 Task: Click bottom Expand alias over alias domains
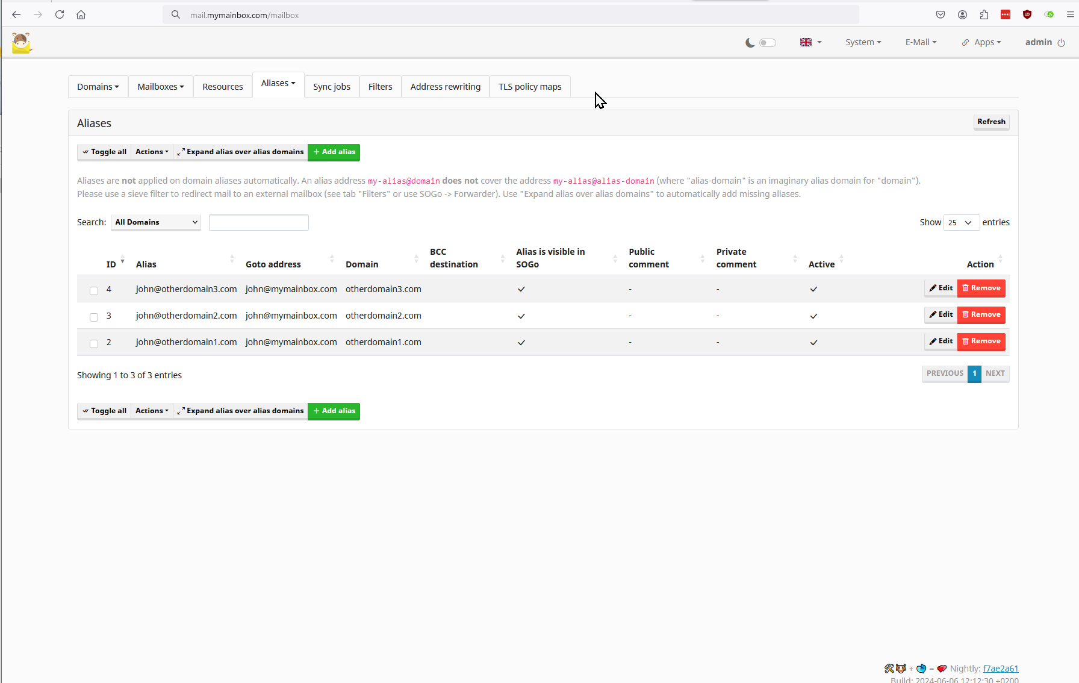pyautogui.click(x=240, y=411)
